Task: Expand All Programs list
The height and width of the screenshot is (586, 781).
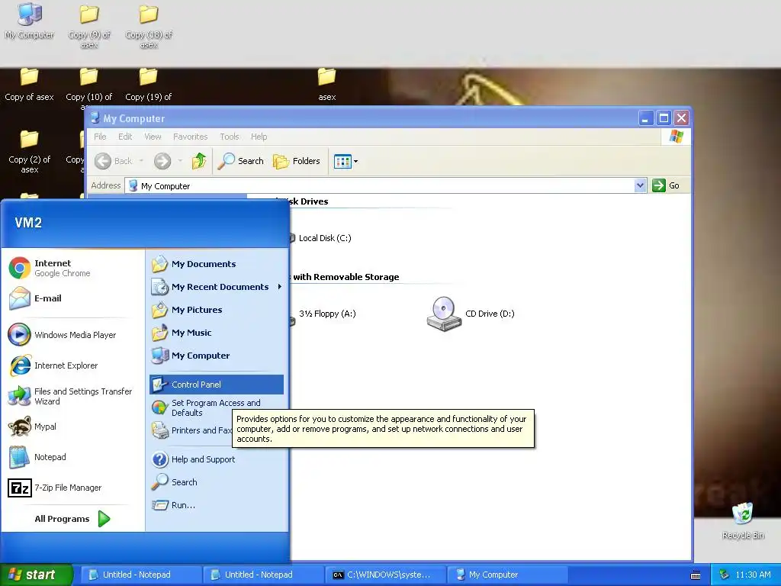Action: [x=72, y=519]
